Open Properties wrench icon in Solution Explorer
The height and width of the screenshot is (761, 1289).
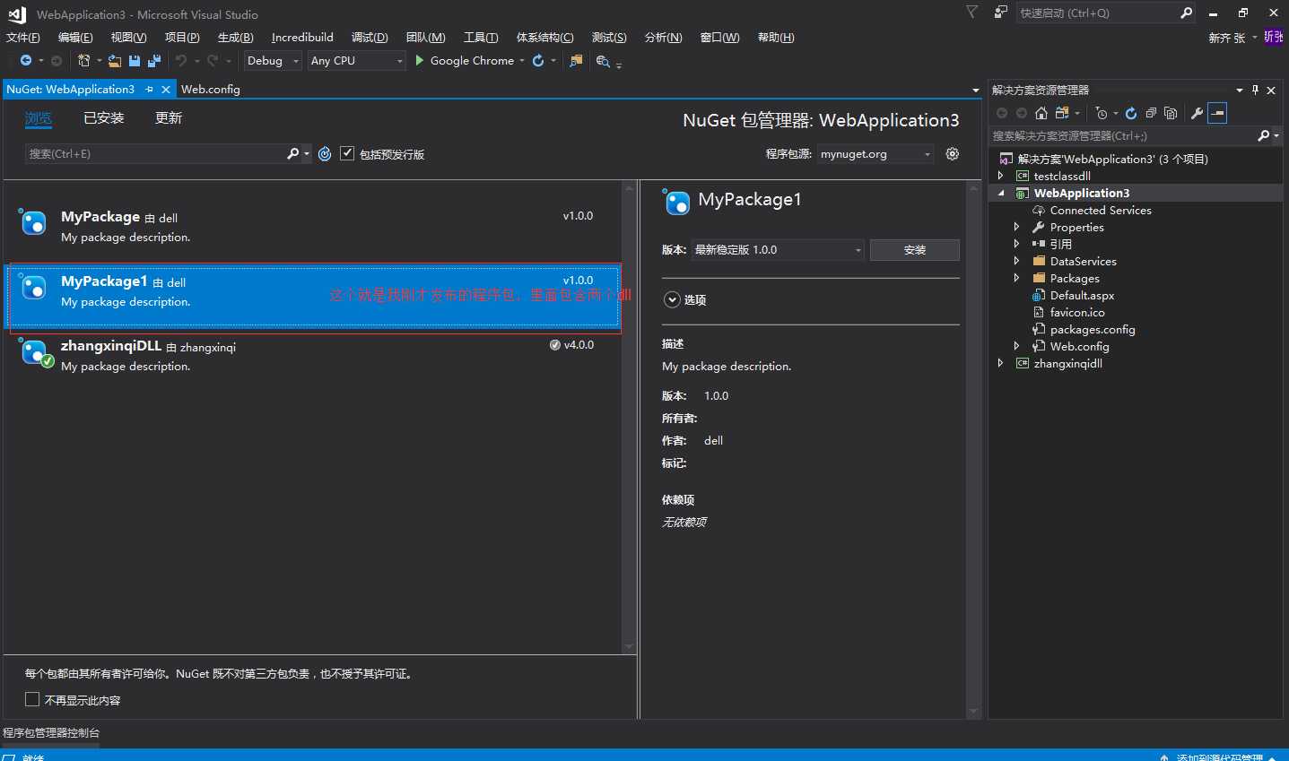(1197, 113)
